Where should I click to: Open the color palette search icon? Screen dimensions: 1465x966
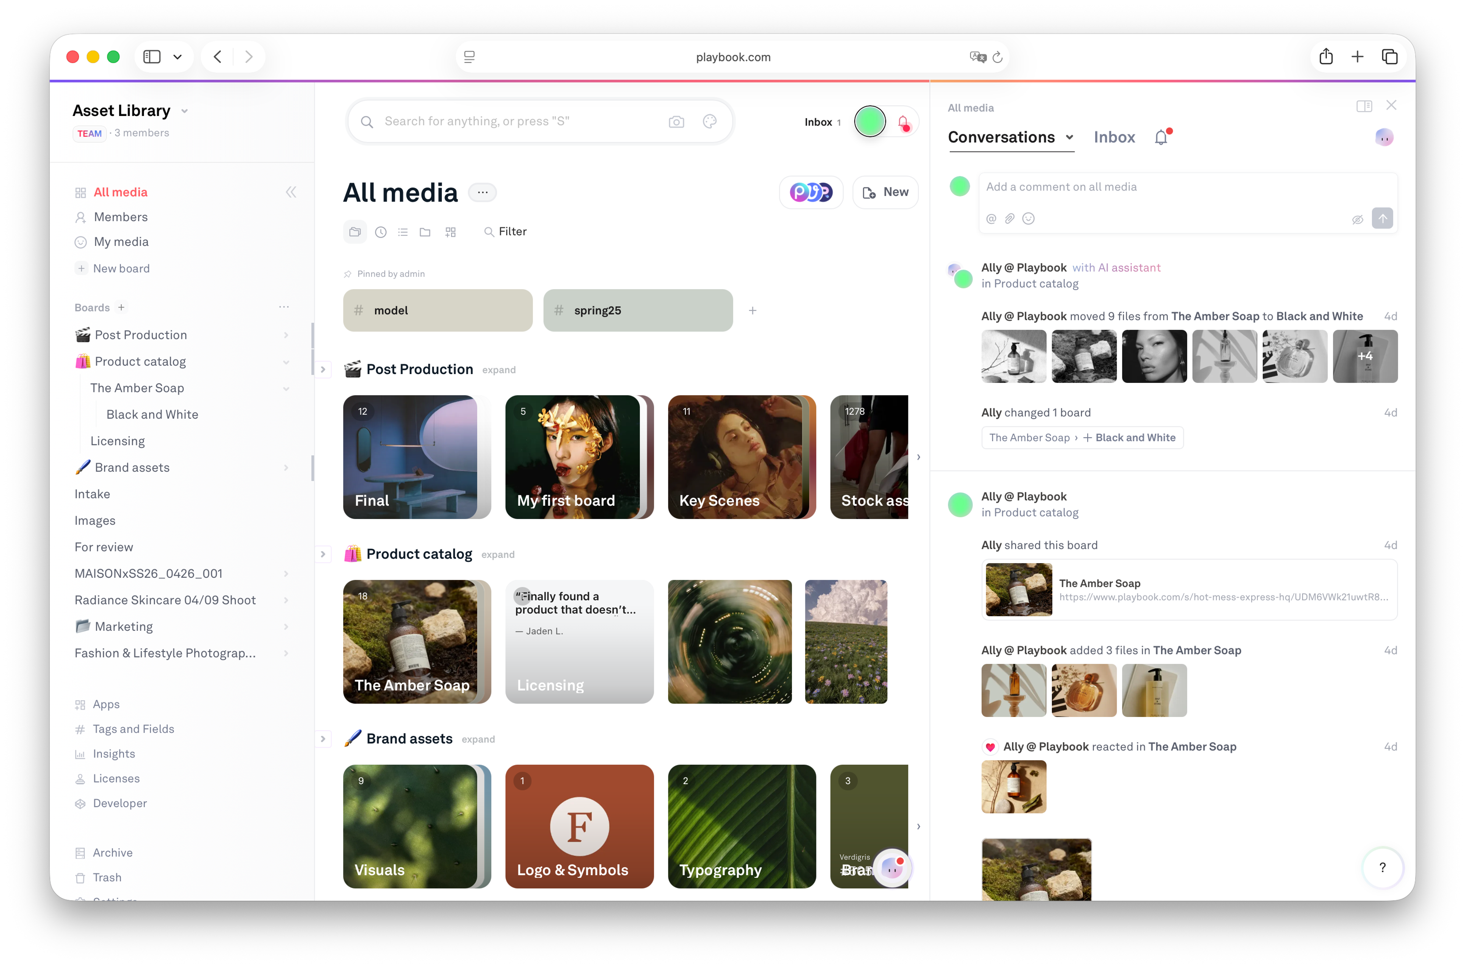(709, 121)
